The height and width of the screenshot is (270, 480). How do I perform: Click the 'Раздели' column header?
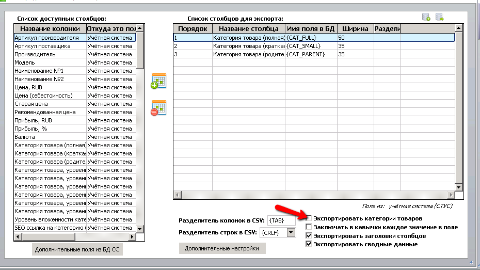point(387,29)
